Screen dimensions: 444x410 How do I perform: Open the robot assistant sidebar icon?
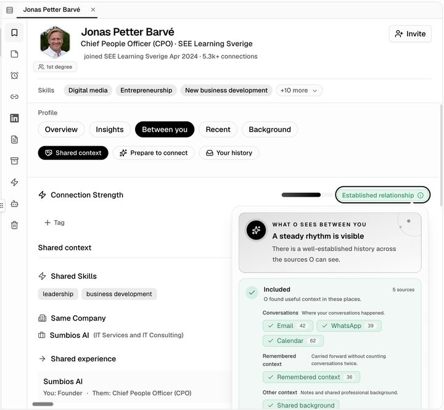[14, 203]
